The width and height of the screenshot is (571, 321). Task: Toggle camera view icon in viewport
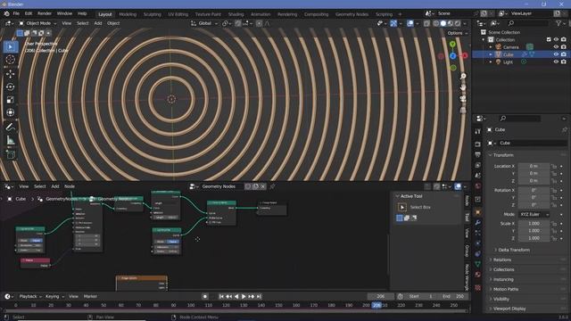coord(463,98)
